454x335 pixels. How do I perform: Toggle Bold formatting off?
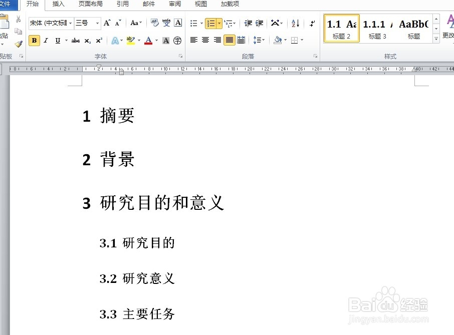click(35, 41)
